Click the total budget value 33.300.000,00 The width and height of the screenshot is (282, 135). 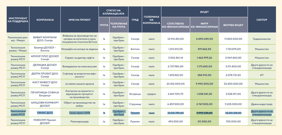(x=233, y=84)
